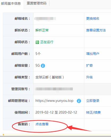The width and height of the screenshot is (111, 137).
Task: Click the 升级 upgrade link
Action: pyautogui.click(x=89, y=77)
